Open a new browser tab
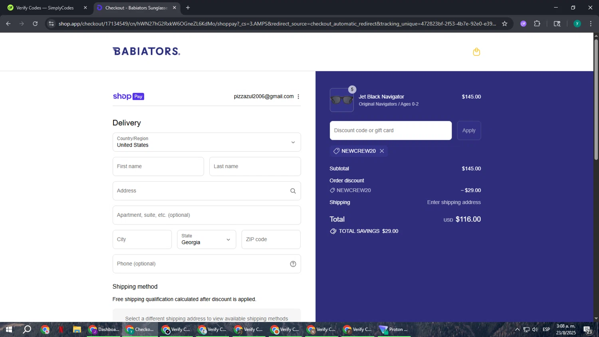 click(188, 8)
